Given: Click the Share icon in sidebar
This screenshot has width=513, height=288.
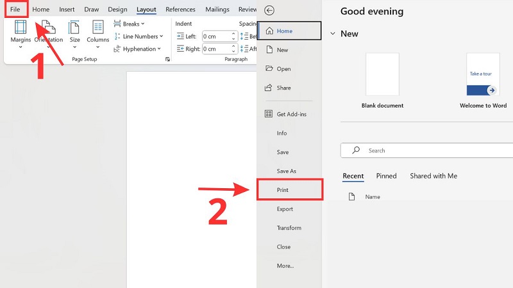Looking at the screenshot, I should [269, 88].
